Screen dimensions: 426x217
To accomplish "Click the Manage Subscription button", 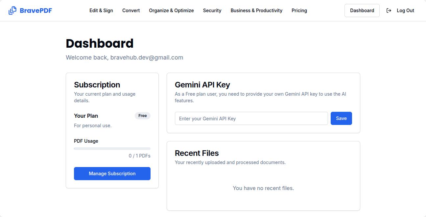I will click(112, 174).
